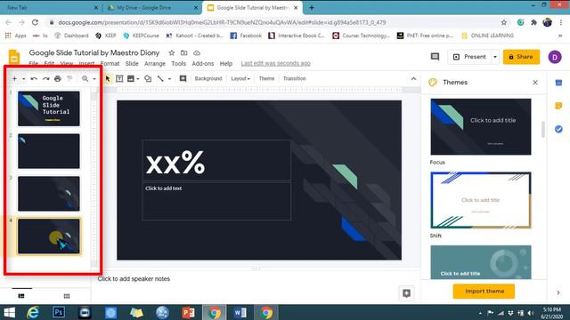
Task: Open the Windows Start menu
Action: [x=9, y=312]
